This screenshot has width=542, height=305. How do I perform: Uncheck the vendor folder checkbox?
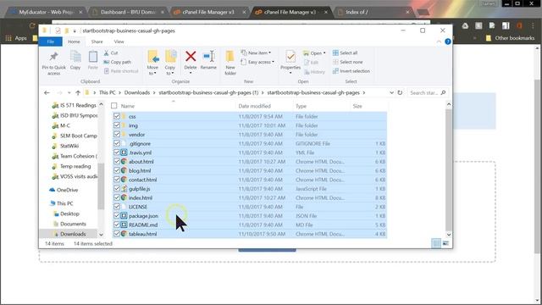click(117, 135)
